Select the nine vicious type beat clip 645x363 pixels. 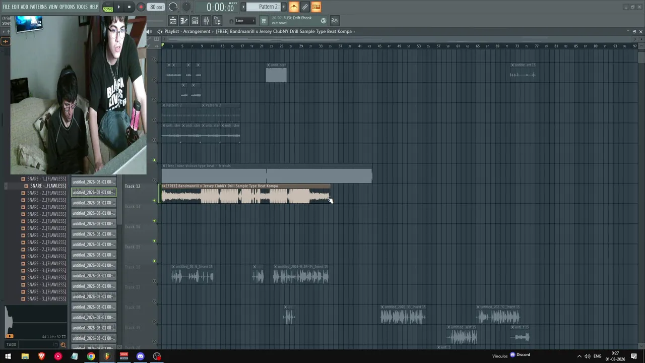(267, 173)
